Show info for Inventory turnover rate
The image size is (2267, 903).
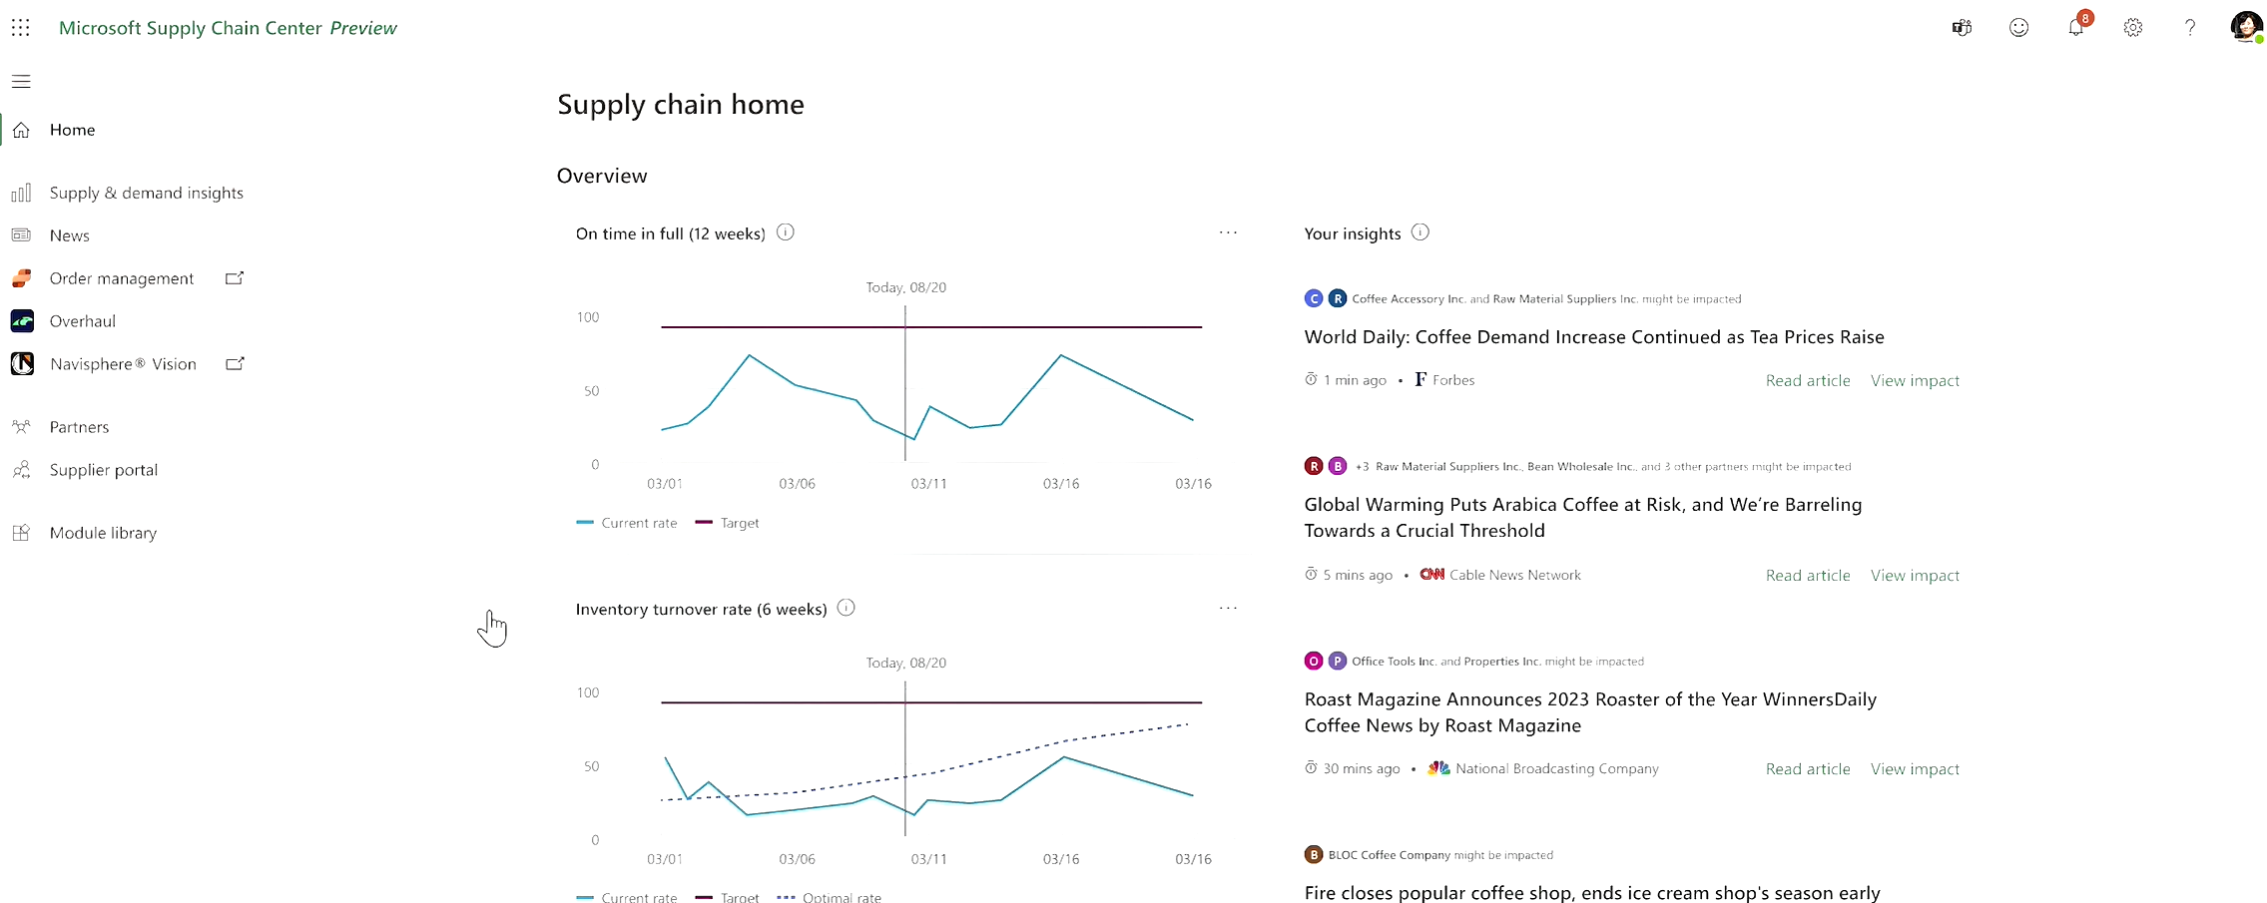pos(847,608)
